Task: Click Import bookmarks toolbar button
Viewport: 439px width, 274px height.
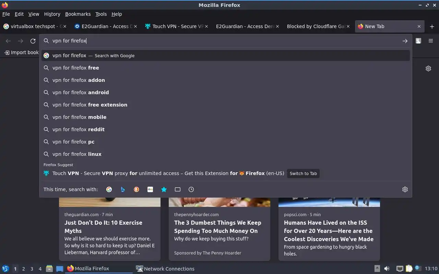Action: pyautogui.click(x=21, y=52)
